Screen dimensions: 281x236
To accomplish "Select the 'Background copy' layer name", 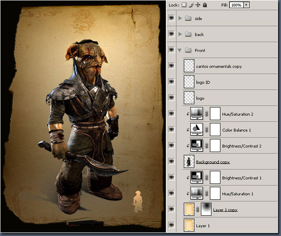I will click(x=213, y=162).
